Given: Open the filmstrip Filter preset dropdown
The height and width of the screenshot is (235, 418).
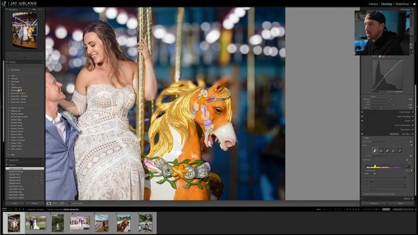Looking at the screenshot, I should [402, 210].
